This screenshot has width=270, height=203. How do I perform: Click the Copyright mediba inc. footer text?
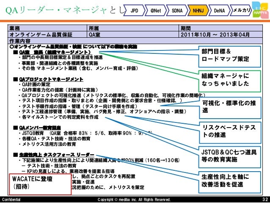(134, 200)
